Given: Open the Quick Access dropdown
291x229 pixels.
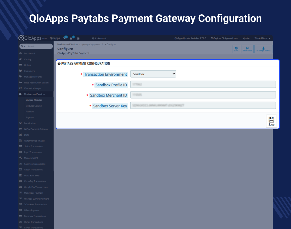Looking at the screenshot, I should click(99, 38).
